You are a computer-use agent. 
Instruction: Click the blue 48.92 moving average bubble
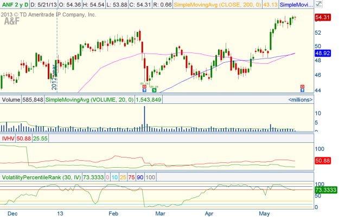(324, 54)
